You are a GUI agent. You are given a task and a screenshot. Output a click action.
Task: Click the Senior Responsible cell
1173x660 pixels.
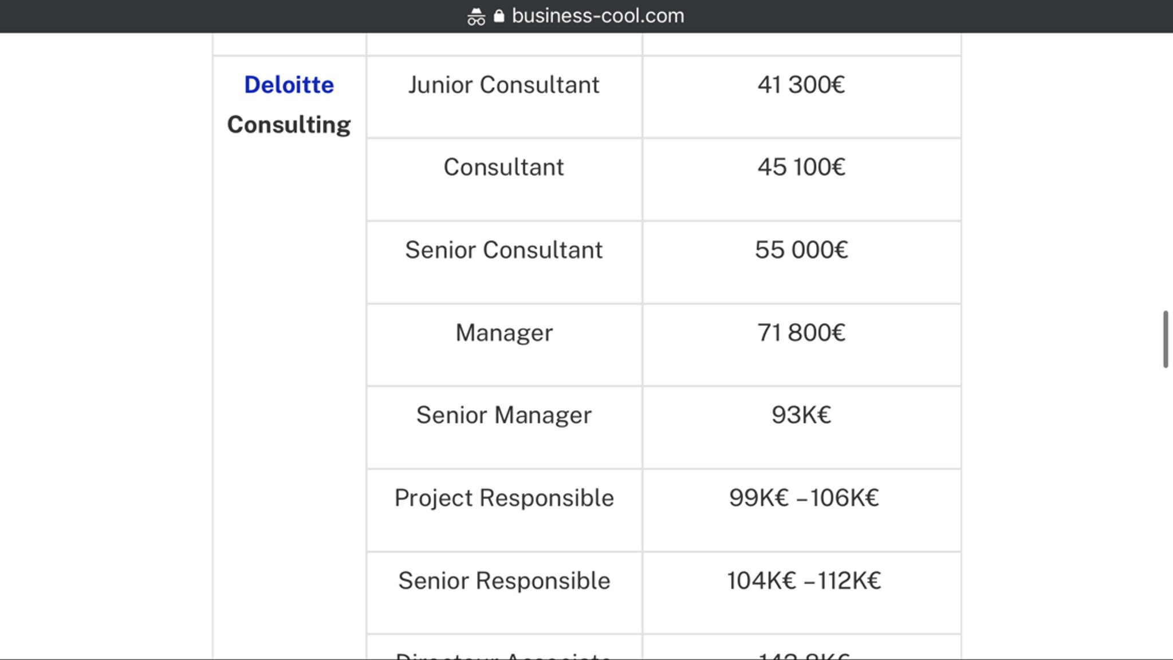[x=504, y=593]
